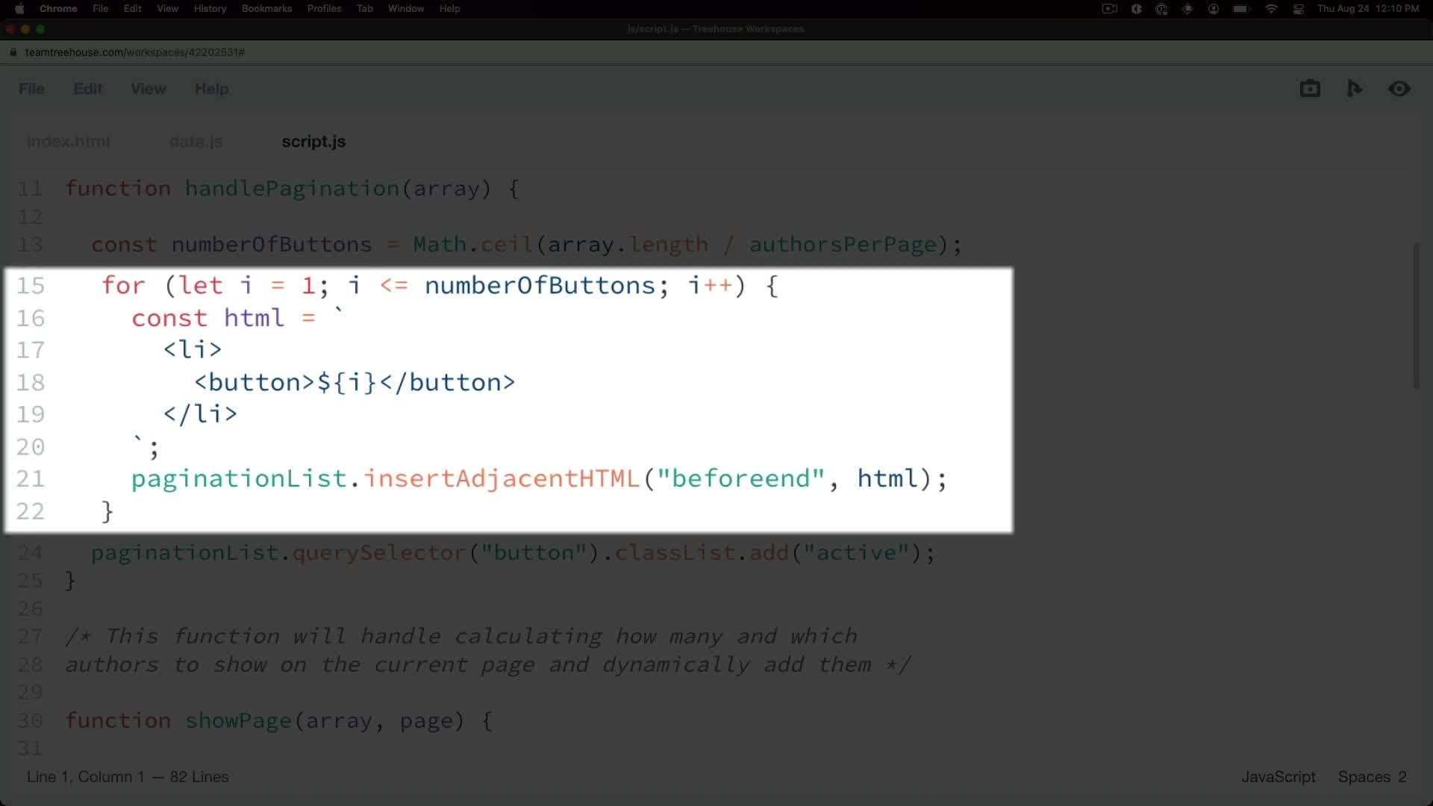1433x806 pixels.
Task: Click the "beforeend" string
Action: coord(740,478)
